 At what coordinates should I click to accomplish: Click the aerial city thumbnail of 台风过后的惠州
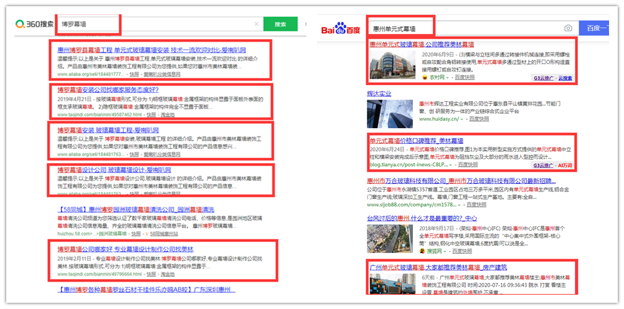point(390,239)
